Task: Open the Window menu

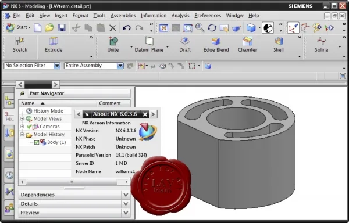Action: coord(235,16)
